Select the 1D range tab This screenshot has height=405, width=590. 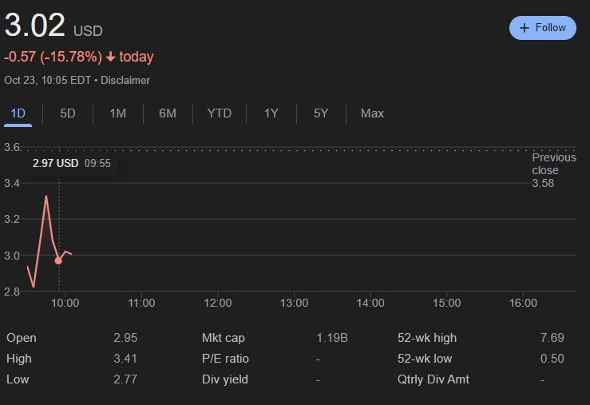point(18,113)
